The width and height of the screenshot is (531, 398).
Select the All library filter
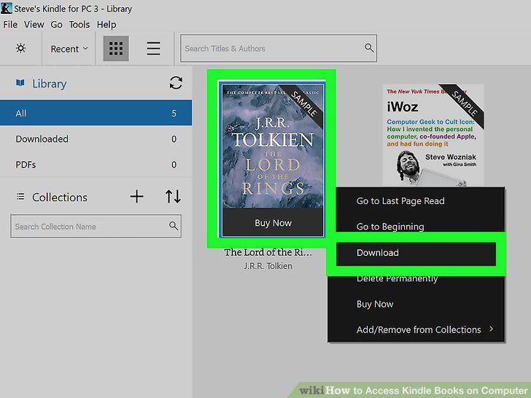pyautogui.click(x=96, y=113)
